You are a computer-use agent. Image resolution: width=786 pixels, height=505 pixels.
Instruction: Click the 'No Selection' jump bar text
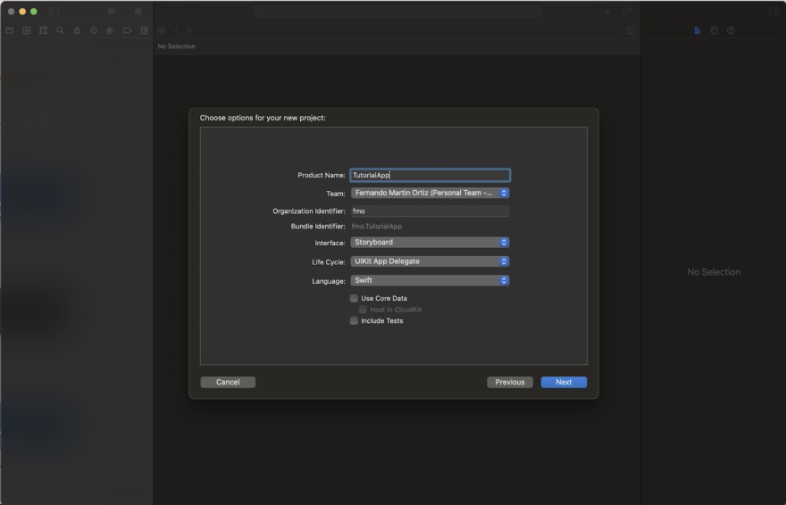click(x=177, y=46)
